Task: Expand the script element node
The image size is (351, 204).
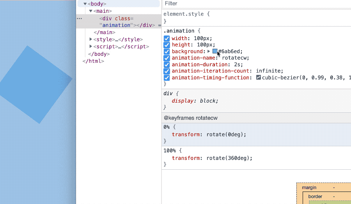Action: [90, 46]
